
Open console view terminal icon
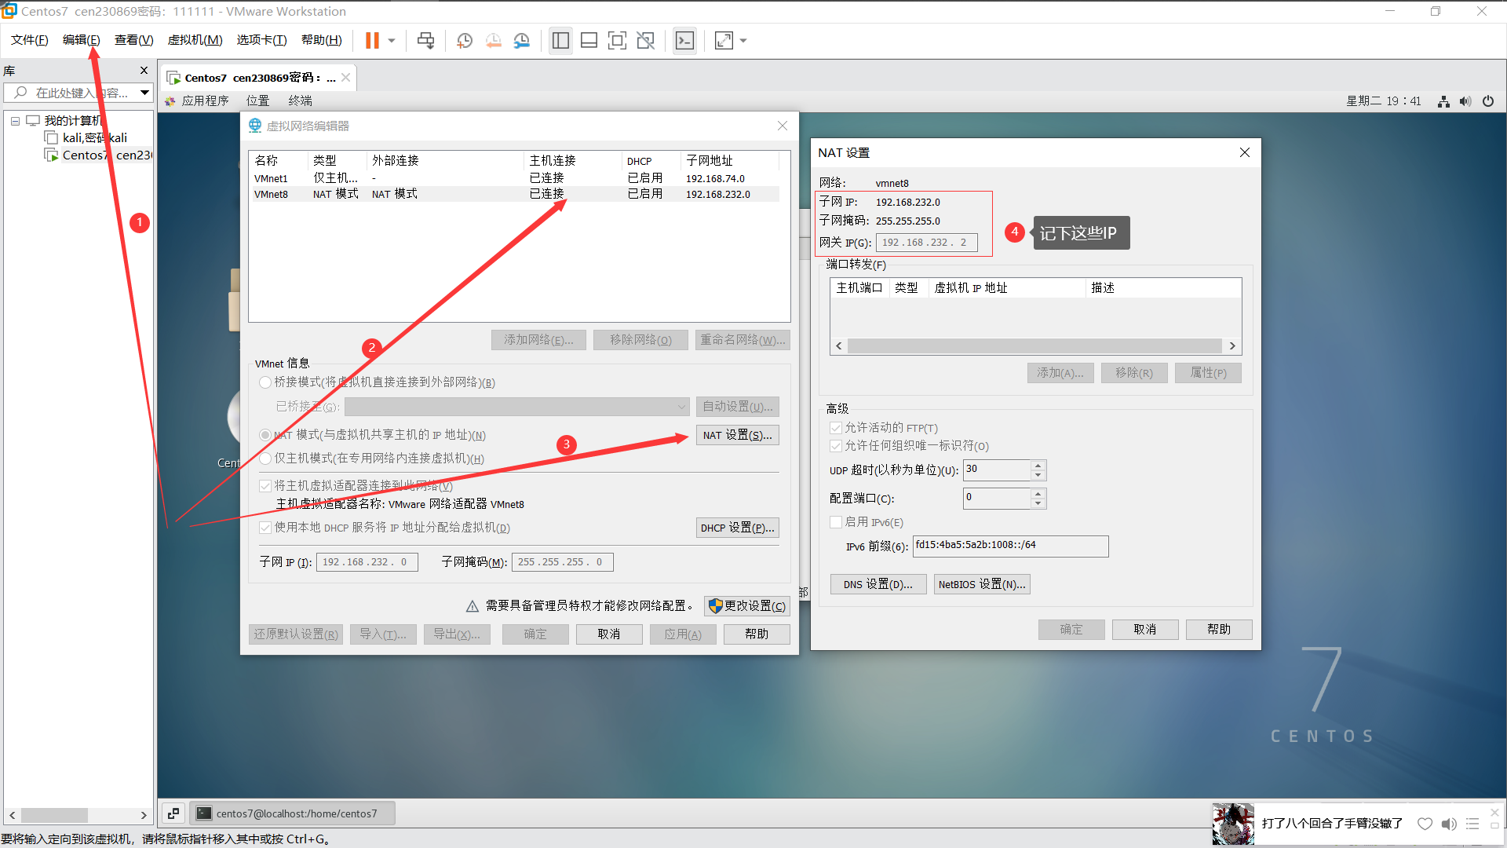[684, 41]
